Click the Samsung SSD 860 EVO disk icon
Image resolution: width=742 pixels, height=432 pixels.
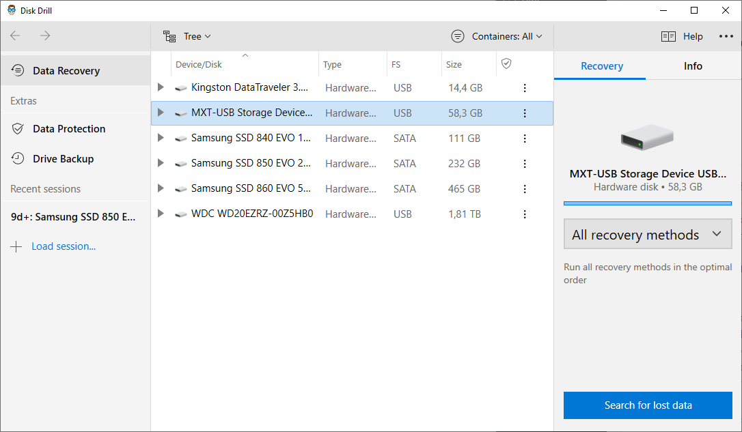(180, 190)
